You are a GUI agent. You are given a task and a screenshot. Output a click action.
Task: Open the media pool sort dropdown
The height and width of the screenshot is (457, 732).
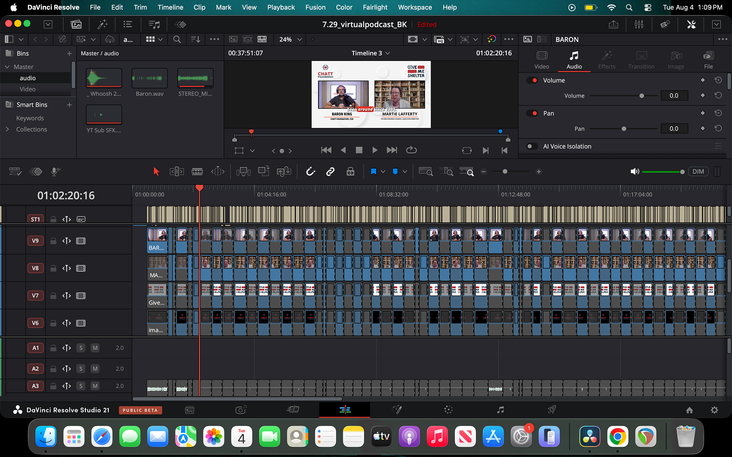pos(196,40)
